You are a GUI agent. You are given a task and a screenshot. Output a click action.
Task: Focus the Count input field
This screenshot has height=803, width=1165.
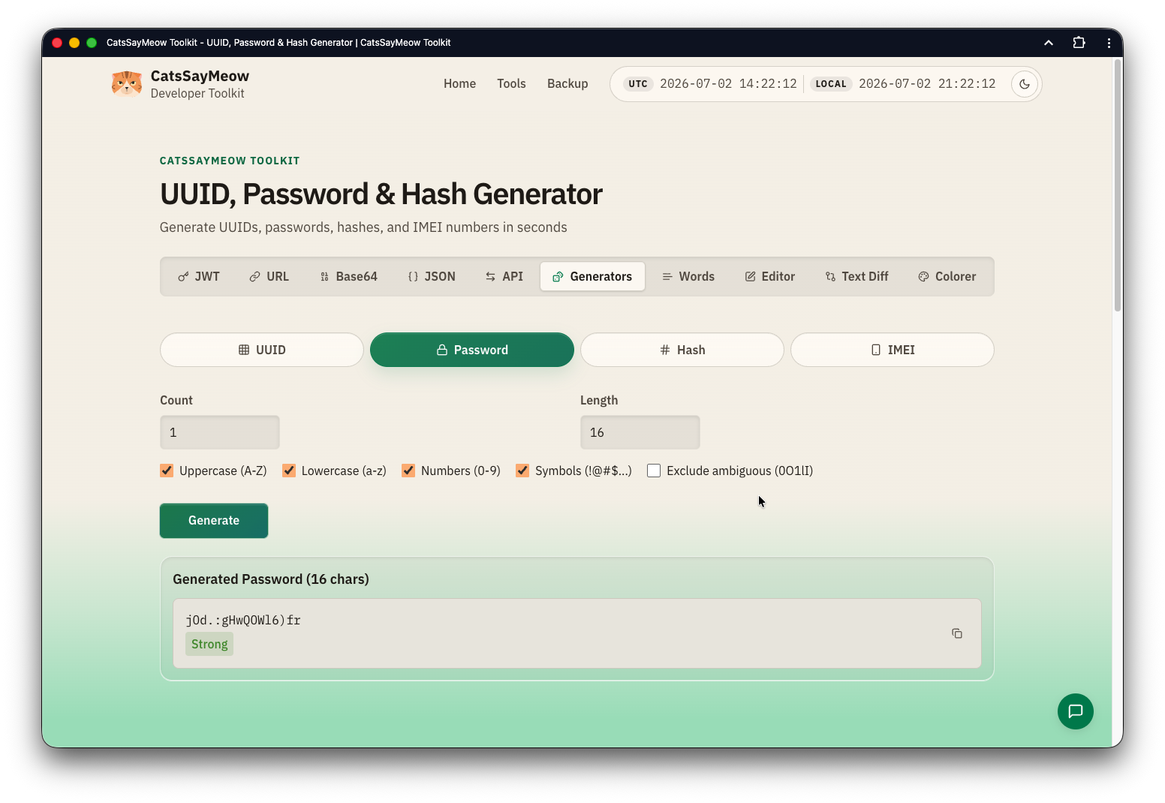click(220, 432)
